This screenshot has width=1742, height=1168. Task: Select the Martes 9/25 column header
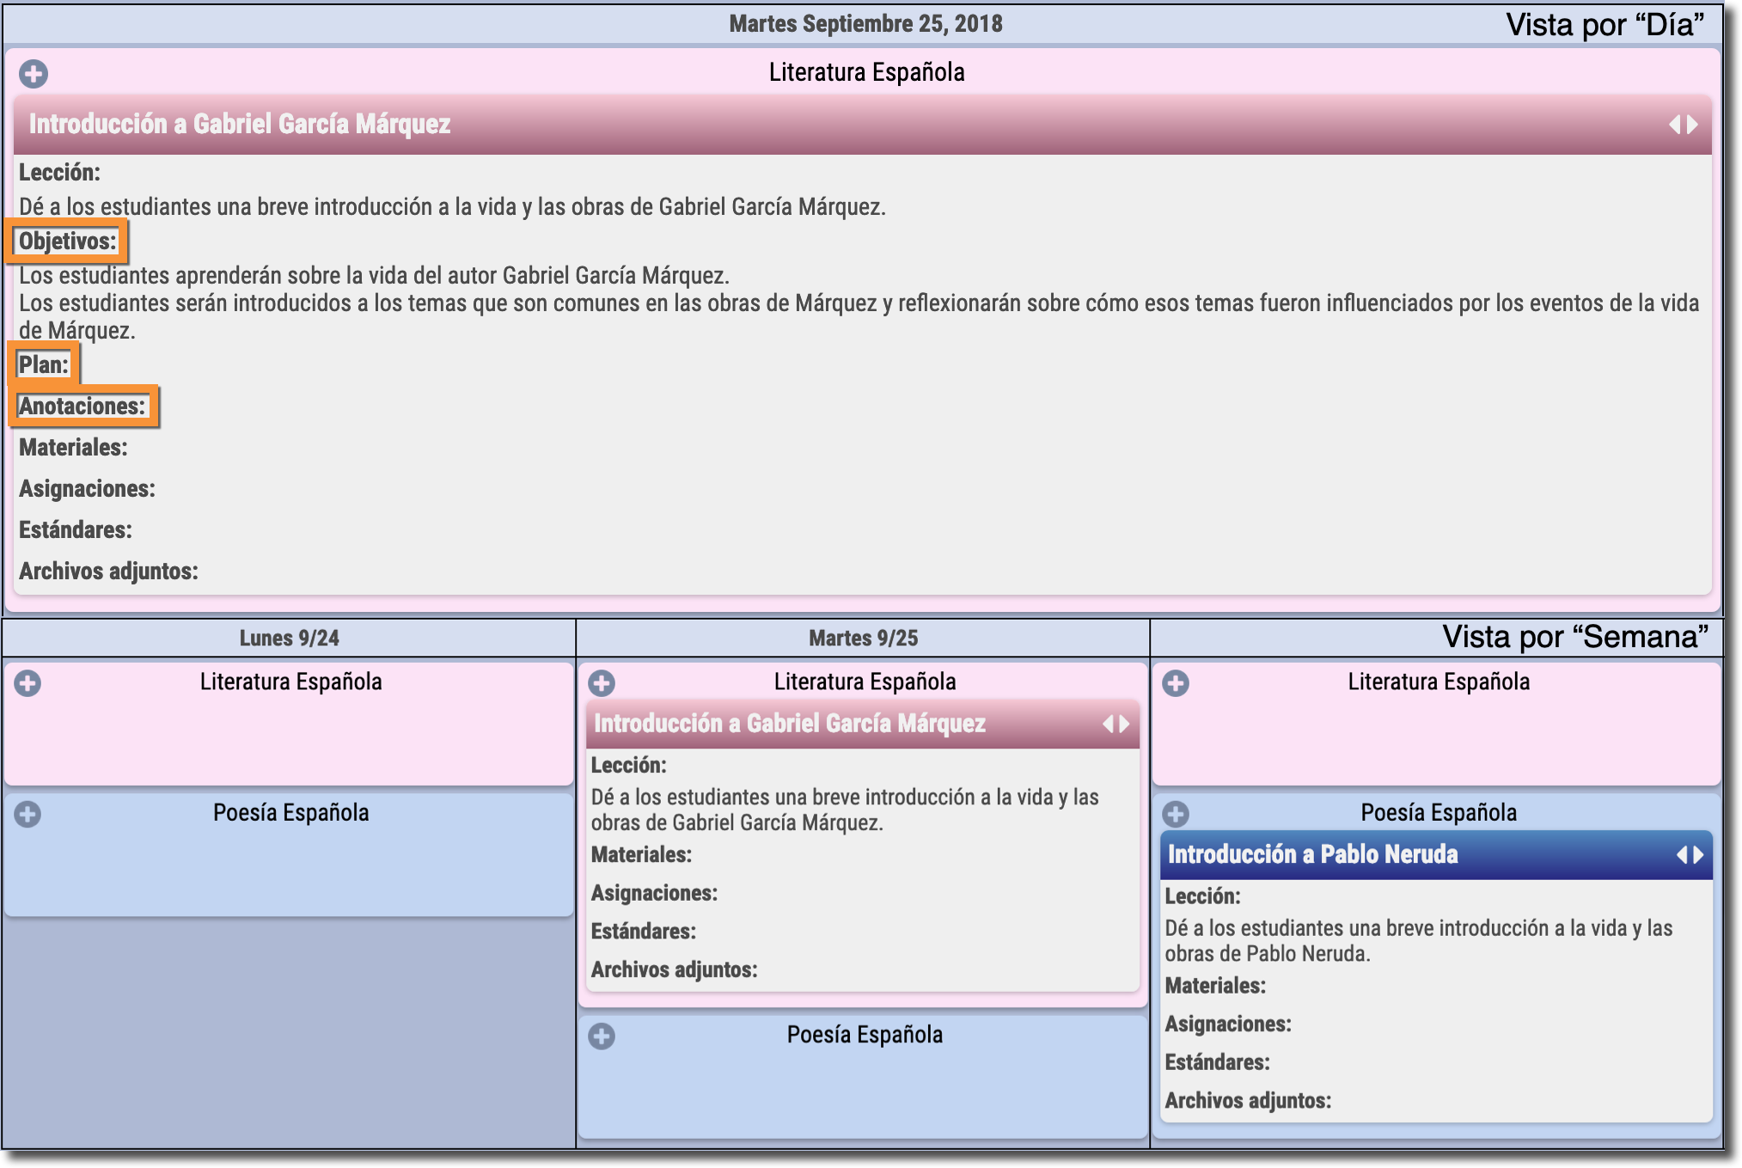pos(863,639)
